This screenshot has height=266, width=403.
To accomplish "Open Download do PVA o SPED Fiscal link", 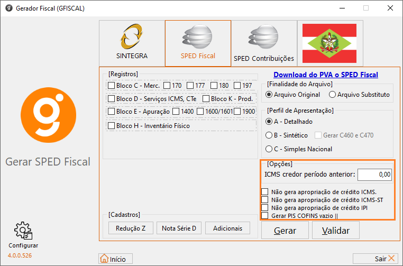I will point(326,75).
